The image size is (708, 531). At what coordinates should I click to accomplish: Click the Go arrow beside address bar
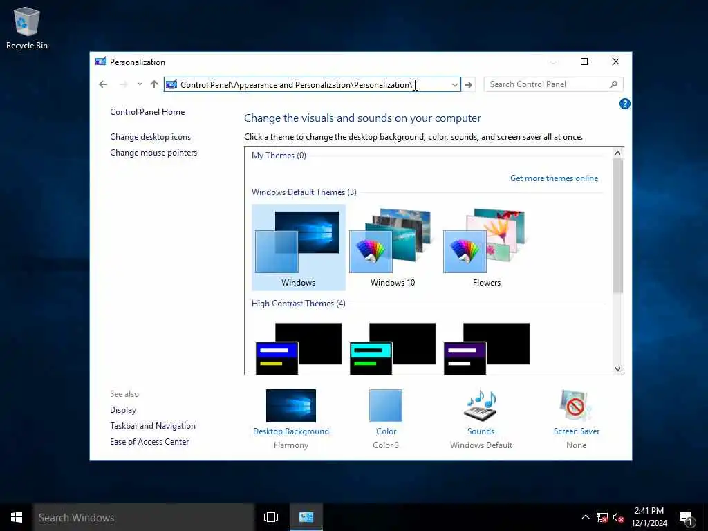468,85
